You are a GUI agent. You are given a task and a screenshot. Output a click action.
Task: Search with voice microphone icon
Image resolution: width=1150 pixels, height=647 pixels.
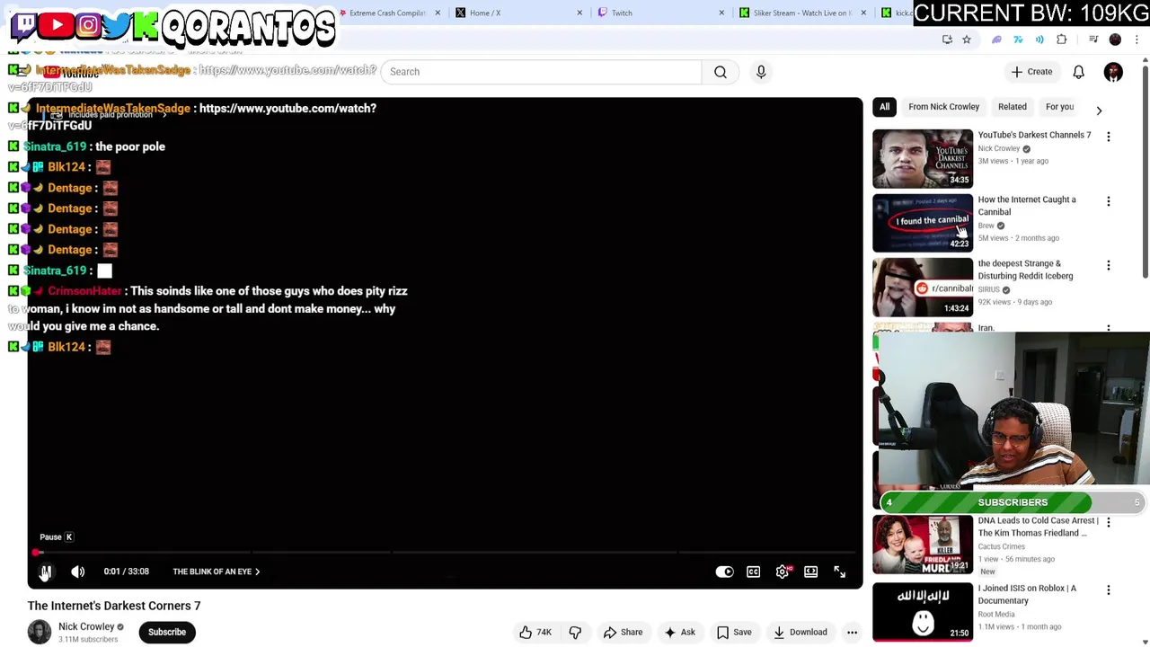[761, 72]
